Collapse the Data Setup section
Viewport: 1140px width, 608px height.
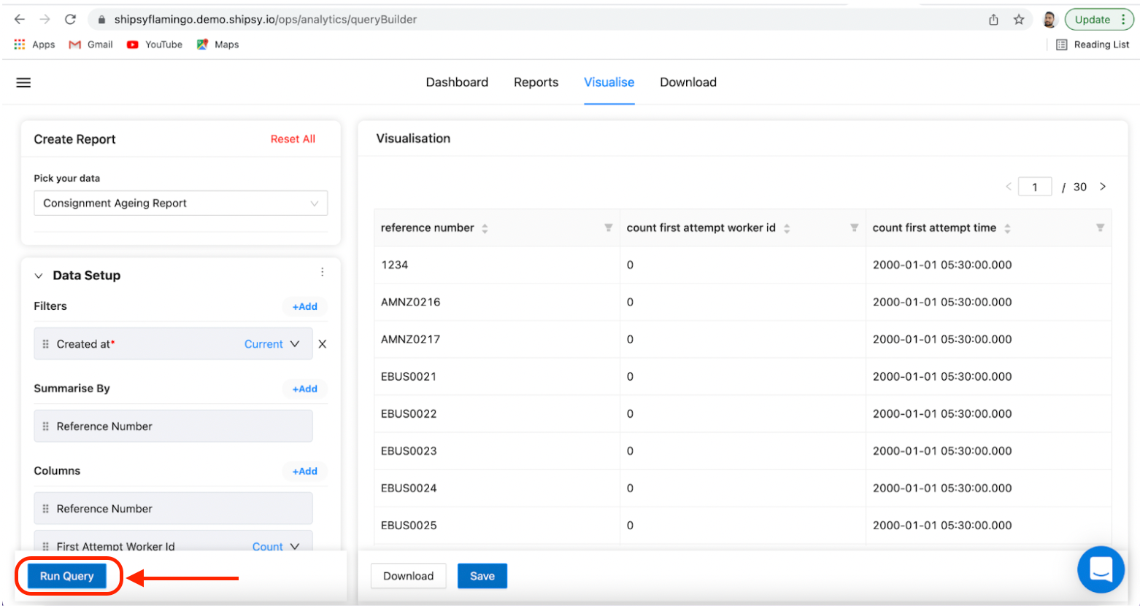(x=39, y=276)
